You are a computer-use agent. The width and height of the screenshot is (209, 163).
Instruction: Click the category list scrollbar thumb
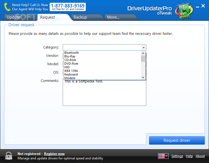pos(143,59)
